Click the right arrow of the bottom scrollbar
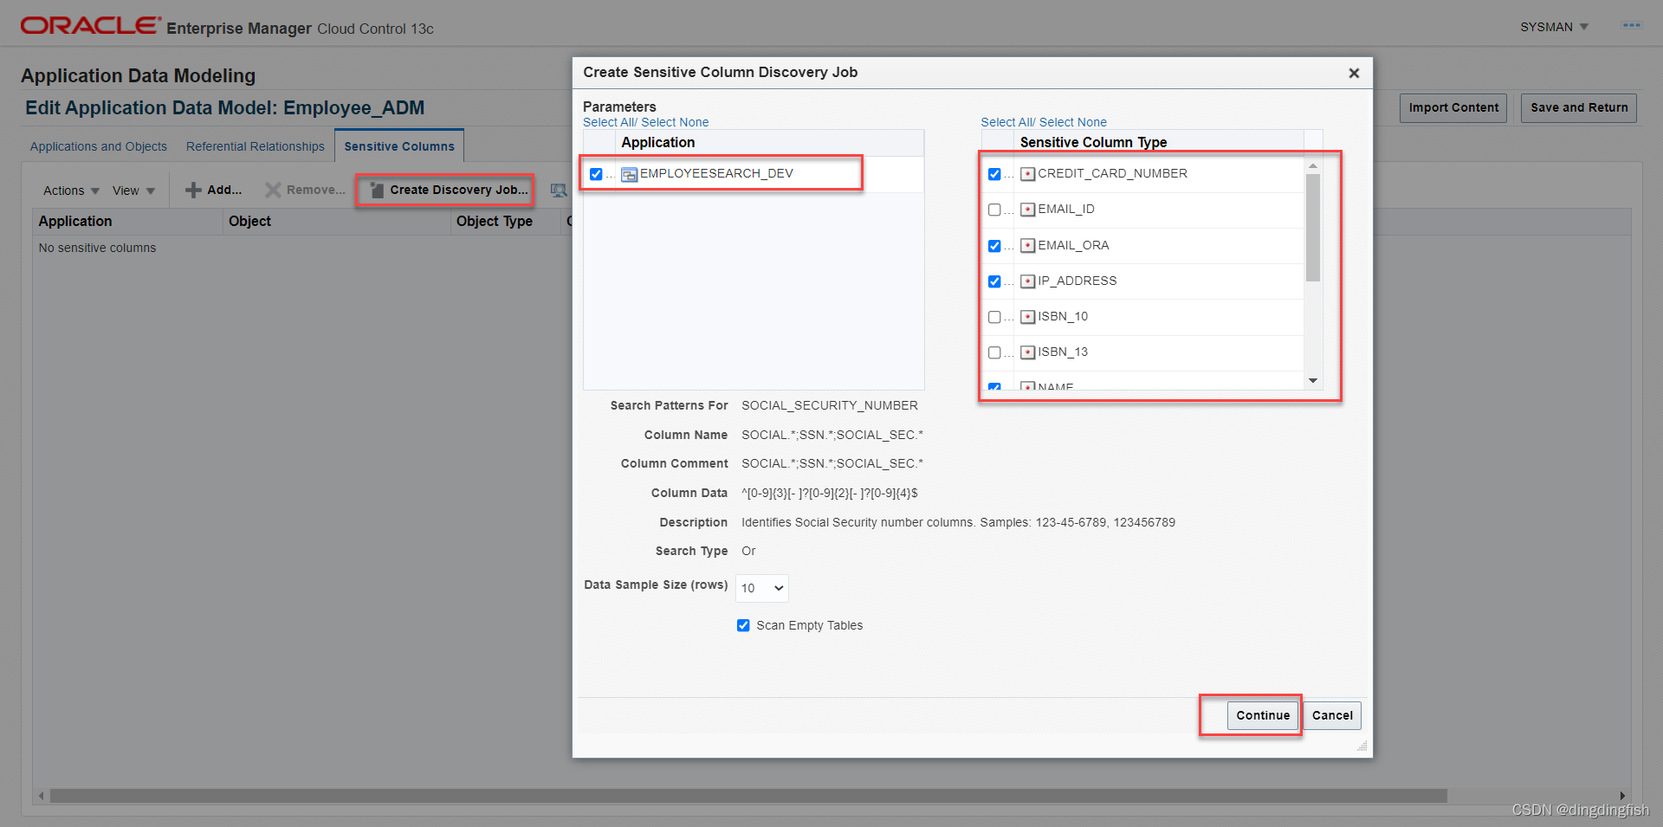 click(1622, 795)
